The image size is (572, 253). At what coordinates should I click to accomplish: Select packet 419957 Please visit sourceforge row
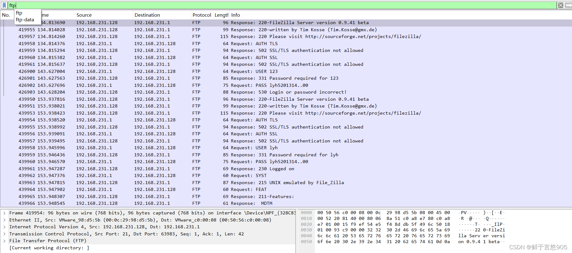286,36
